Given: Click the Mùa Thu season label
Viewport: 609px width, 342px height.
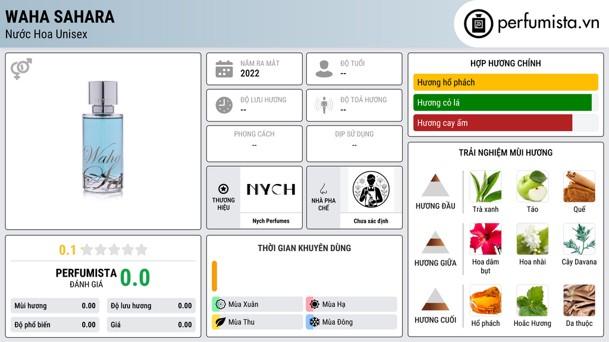Looking at the screenshot, I should (x=241, y=322).
